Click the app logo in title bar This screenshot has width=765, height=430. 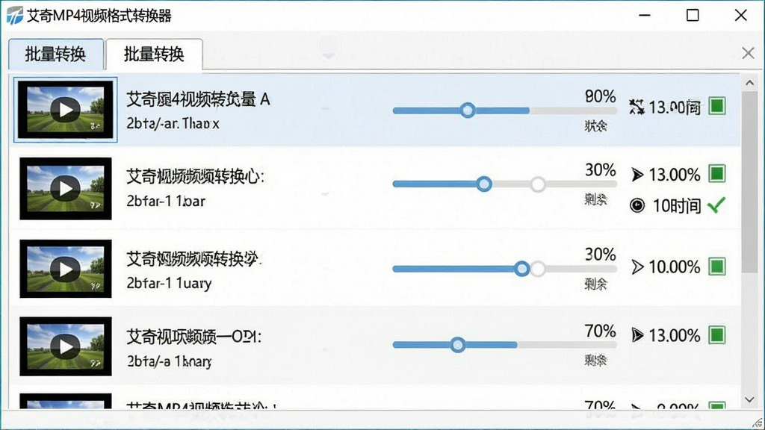click(x=15, y=16)
